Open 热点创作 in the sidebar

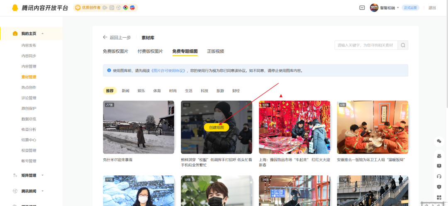29,87
